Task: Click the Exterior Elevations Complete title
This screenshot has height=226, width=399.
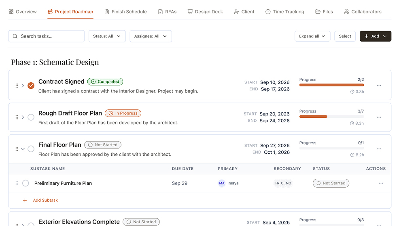Action: click(79, 222)
